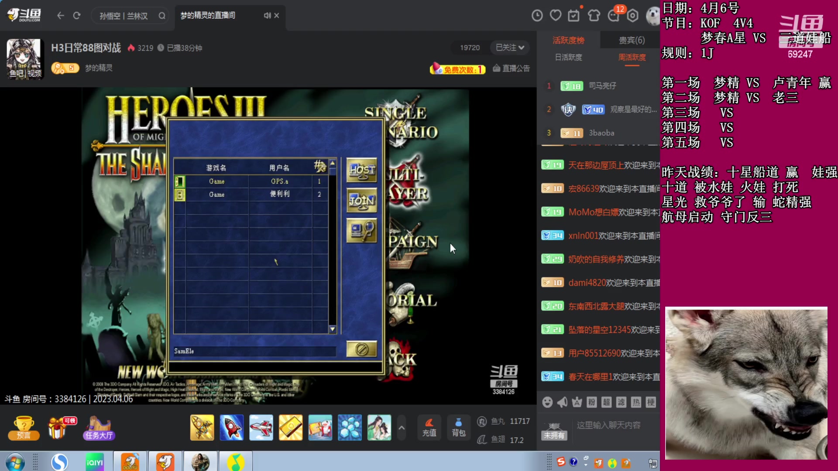Open the 背包 backpack button
The width and height of the screenshot is (838, 471).
(x=459, y=427)
